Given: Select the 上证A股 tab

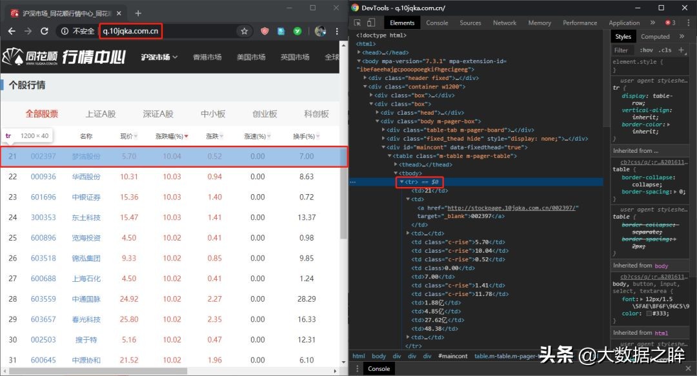Looking at the screenshot, I should [101, 114].
